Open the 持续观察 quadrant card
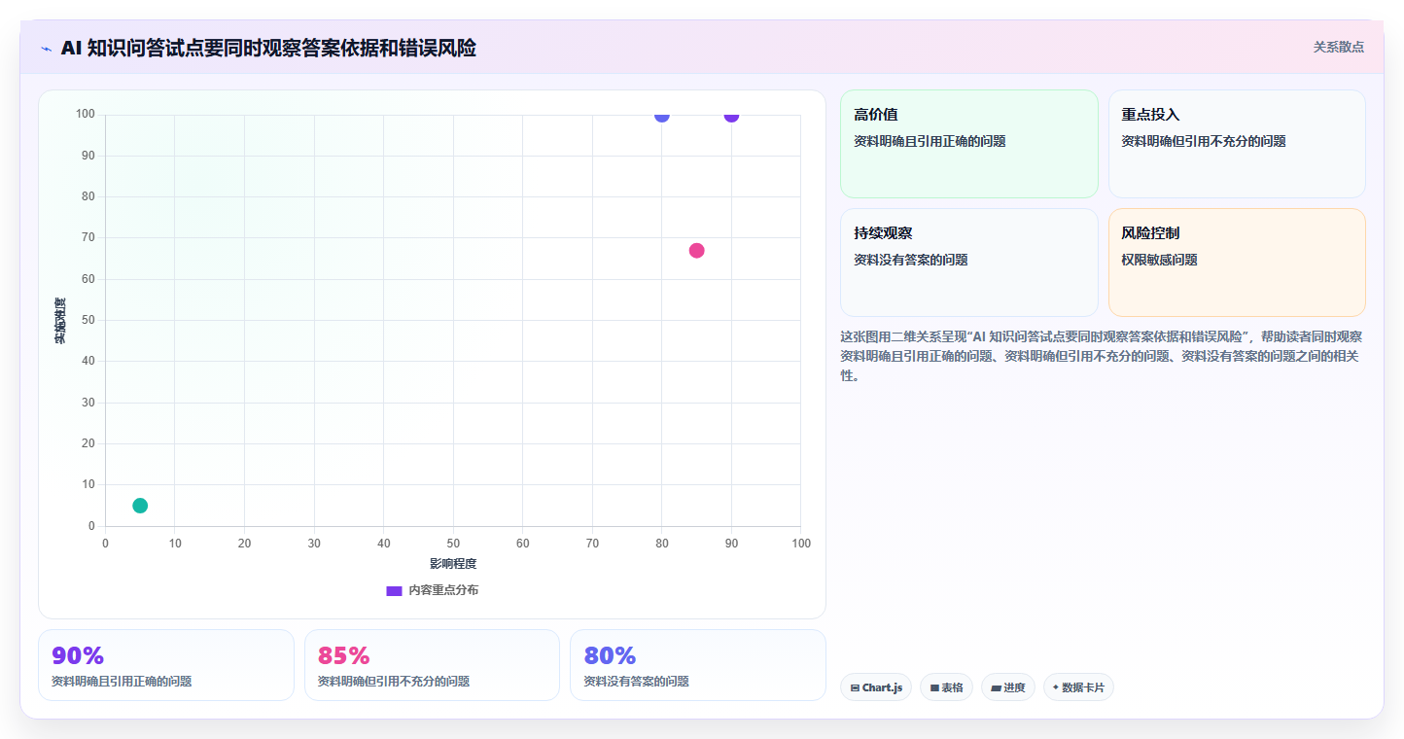Screen dimensions: 1404x739 pyautogui.click(x=969, y=263)
